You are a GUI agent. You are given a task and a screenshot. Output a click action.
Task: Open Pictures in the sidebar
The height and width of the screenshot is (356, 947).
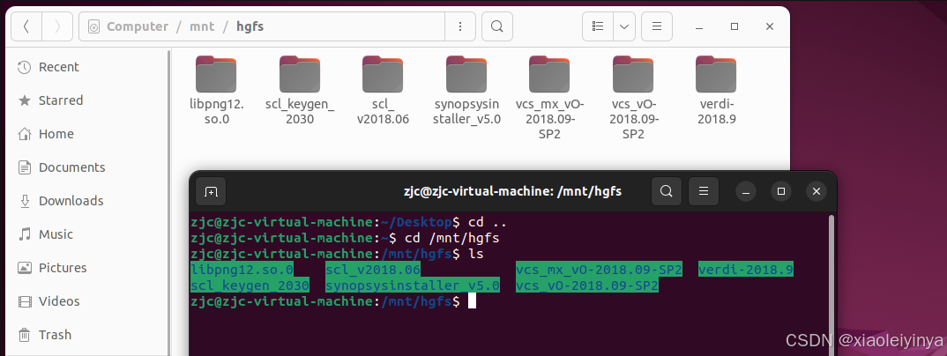click(x=87, y=268)
